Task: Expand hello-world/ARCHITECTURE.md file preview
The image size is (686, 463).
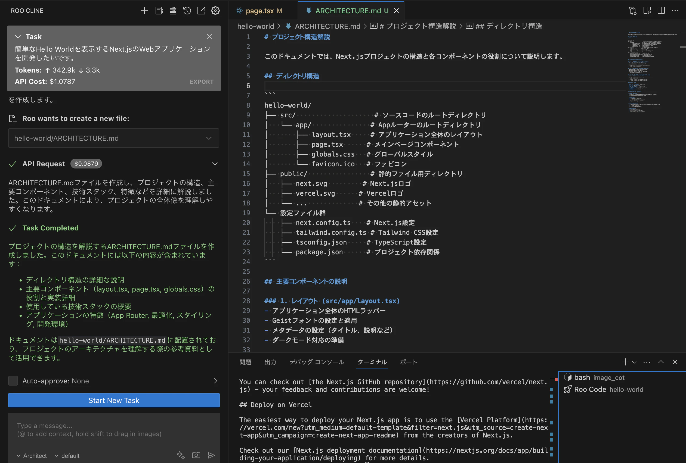Action: point(114,138)
